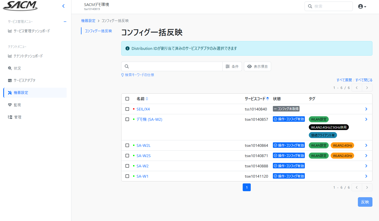The image size is (379, 221).
Task: Expand the デモ機 (SA-W2) row chevron
Action: (x=366, y=119)
